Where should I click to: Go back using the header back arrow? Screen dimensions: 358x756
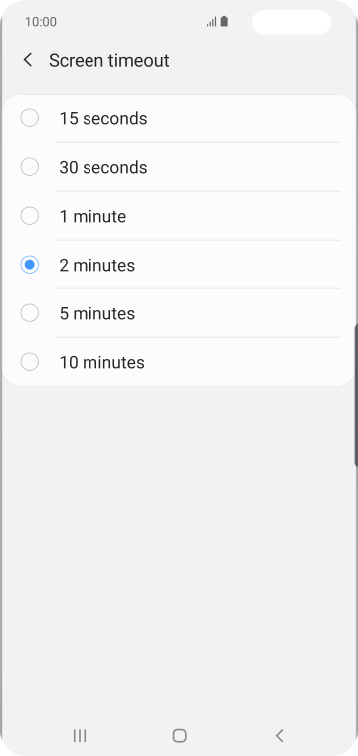point(28,60)
